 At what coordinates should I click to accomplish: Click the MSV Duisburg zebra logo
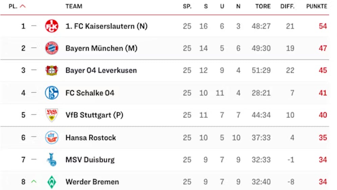[52, 160]
